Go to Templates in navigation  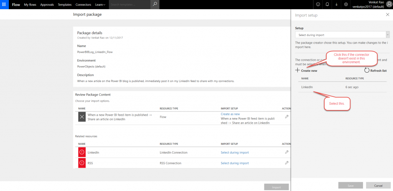[64, 5]
